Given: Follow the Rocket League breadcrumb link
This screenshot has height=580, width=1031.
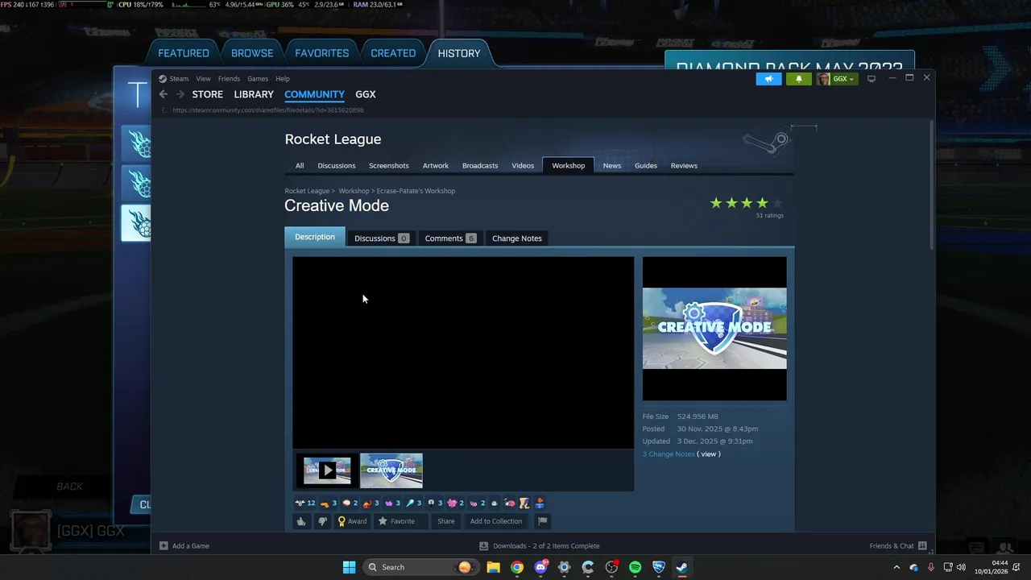Looking at the screenshot, I should pyautogui.click(x=307, y=191).
